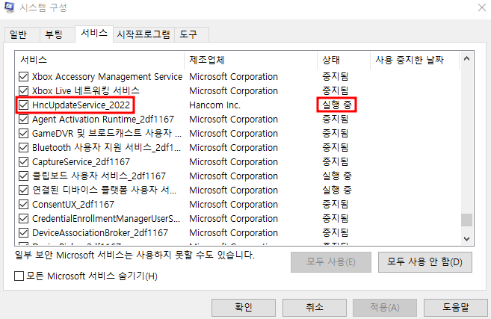The height and width of the screenshot is (319, 491).
Task: Cancel with the 취소 button
Action: (x=315, y=307)
